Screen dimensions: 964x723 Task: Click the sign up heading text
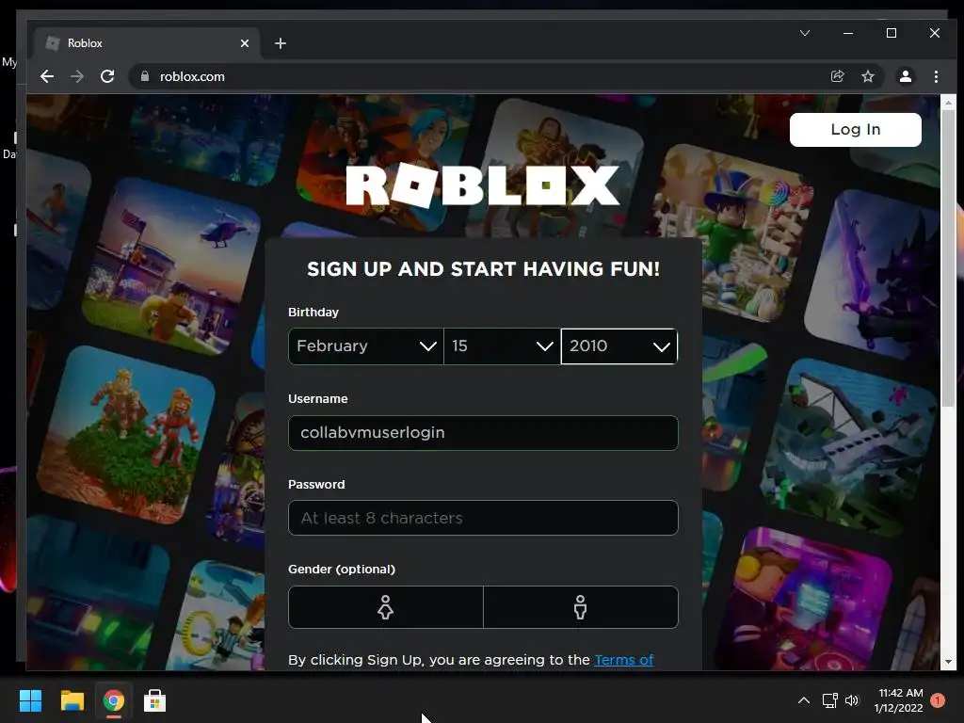click(x=483, y=269)
